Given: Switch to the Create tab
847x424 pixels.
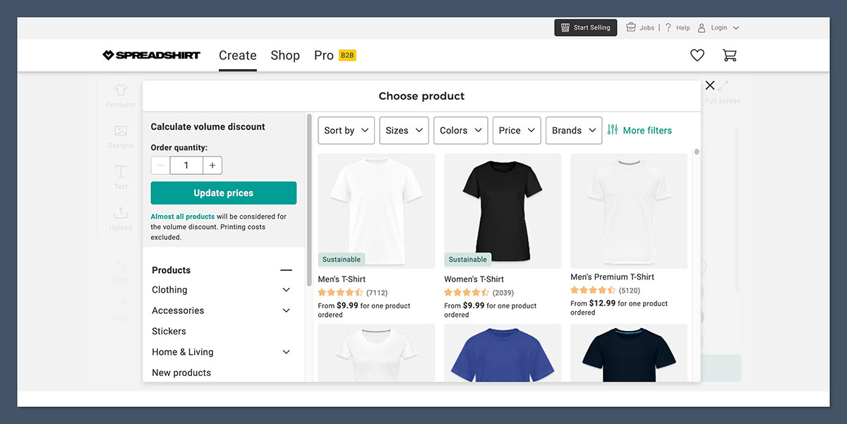Looking at the screenshot, I should point(238,55).
